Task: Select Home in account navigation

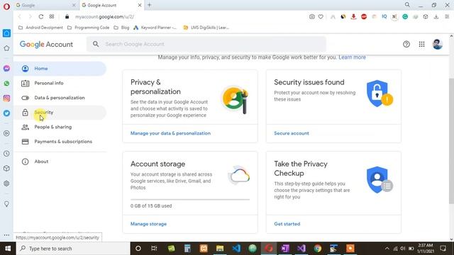Action: point(60,69)
